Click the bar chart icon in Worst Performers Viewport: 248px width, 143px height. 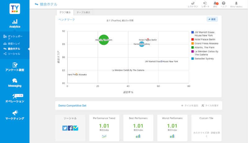(172, 136)
